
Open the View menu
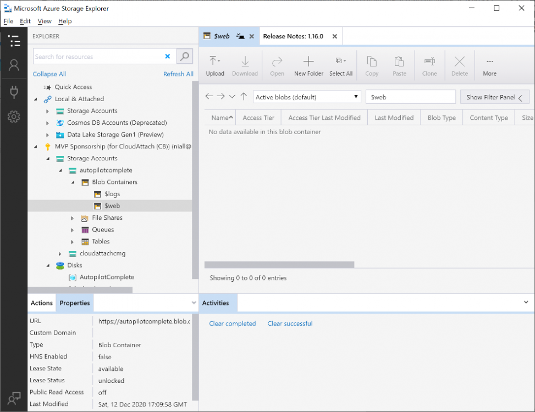tap(45, 21)
